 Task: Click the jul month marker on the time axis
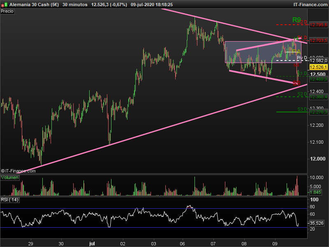tap(92, 244)
